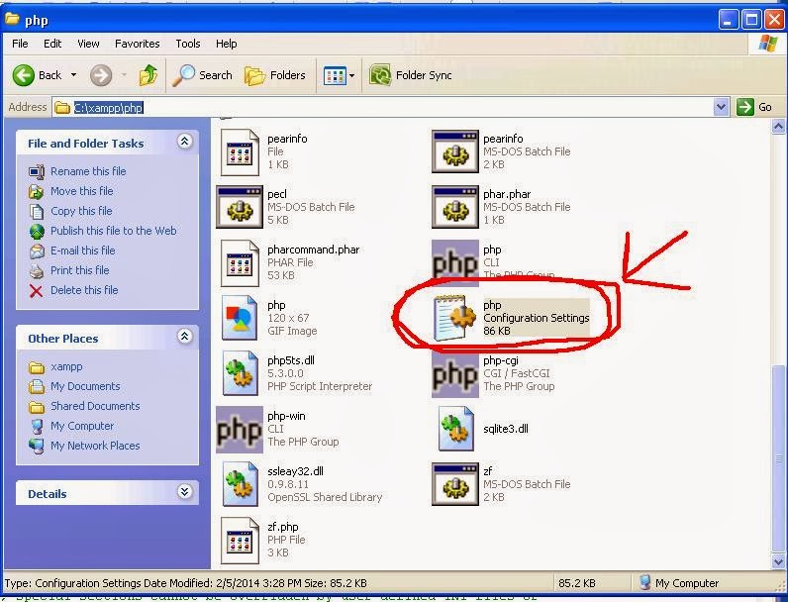Click the ssleay32.dll file name
Image resolution: width=788 pixels, height=602 pixels.
tap(295, 471)
